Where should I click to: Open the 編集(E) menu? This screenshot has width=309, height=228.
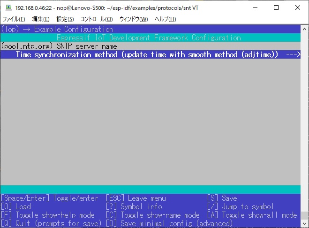[x=41, y=19]
